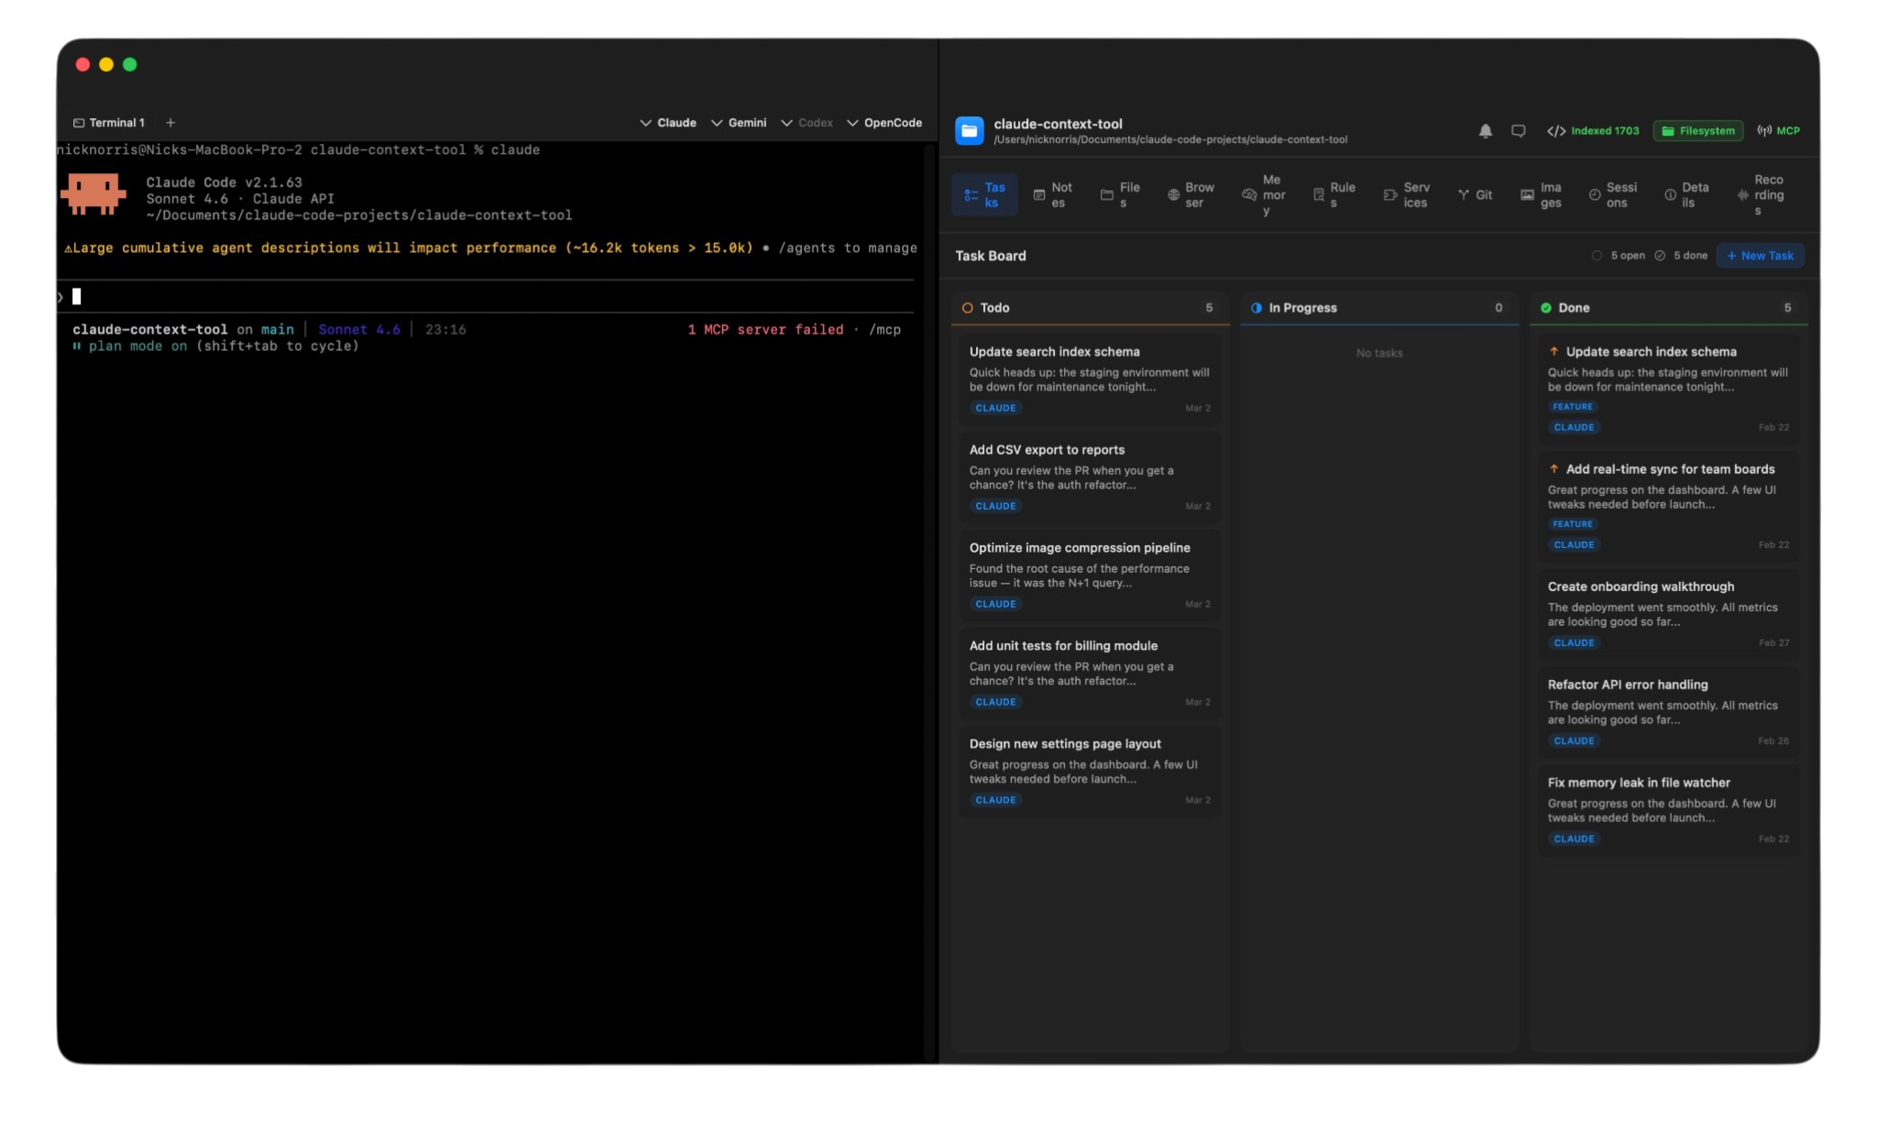Click the New Task button

(x=1759, y=256)
